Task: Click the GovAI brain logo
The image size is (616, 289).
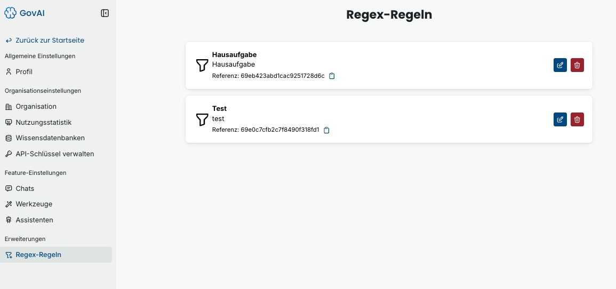Action: [11, 13]
